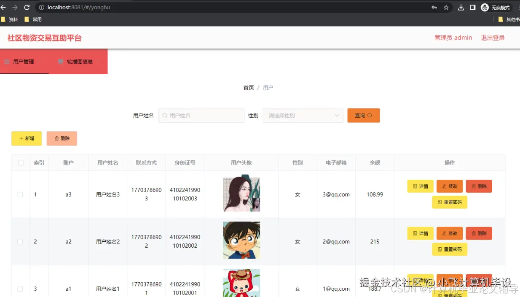Click the batch 删除 button above table

pyautogui.click(x=62, y=138)
